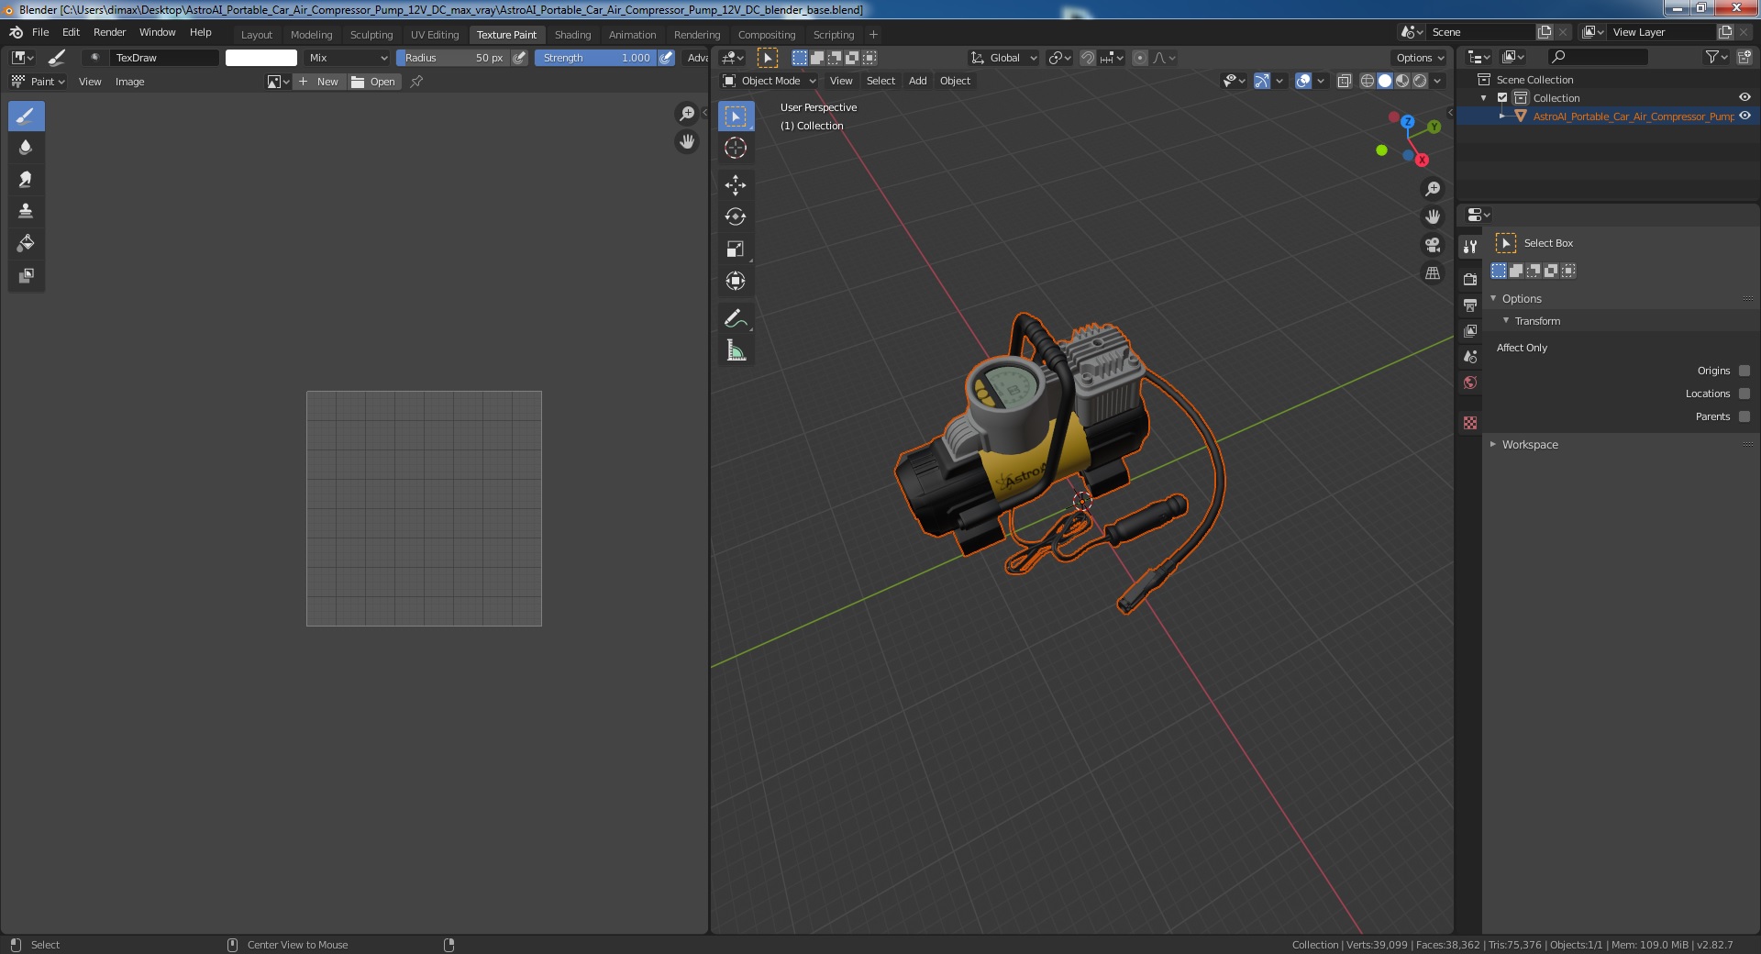Click the white brush color swatch

pyautogui.click(x=261, y=58)
